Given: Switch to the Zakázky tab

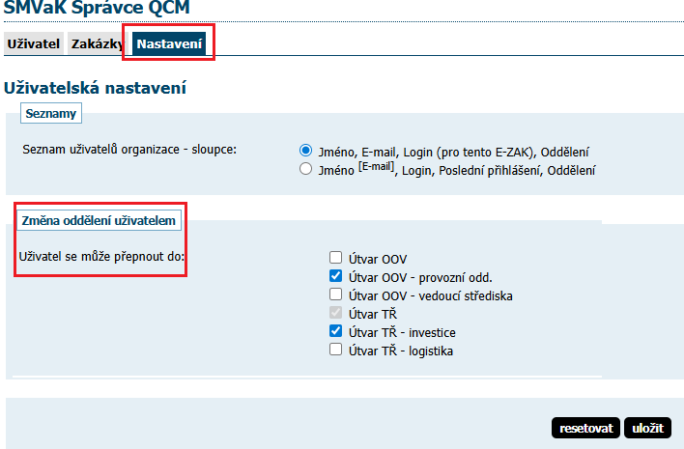Looking at the screenshot, I should click(97, 44).
